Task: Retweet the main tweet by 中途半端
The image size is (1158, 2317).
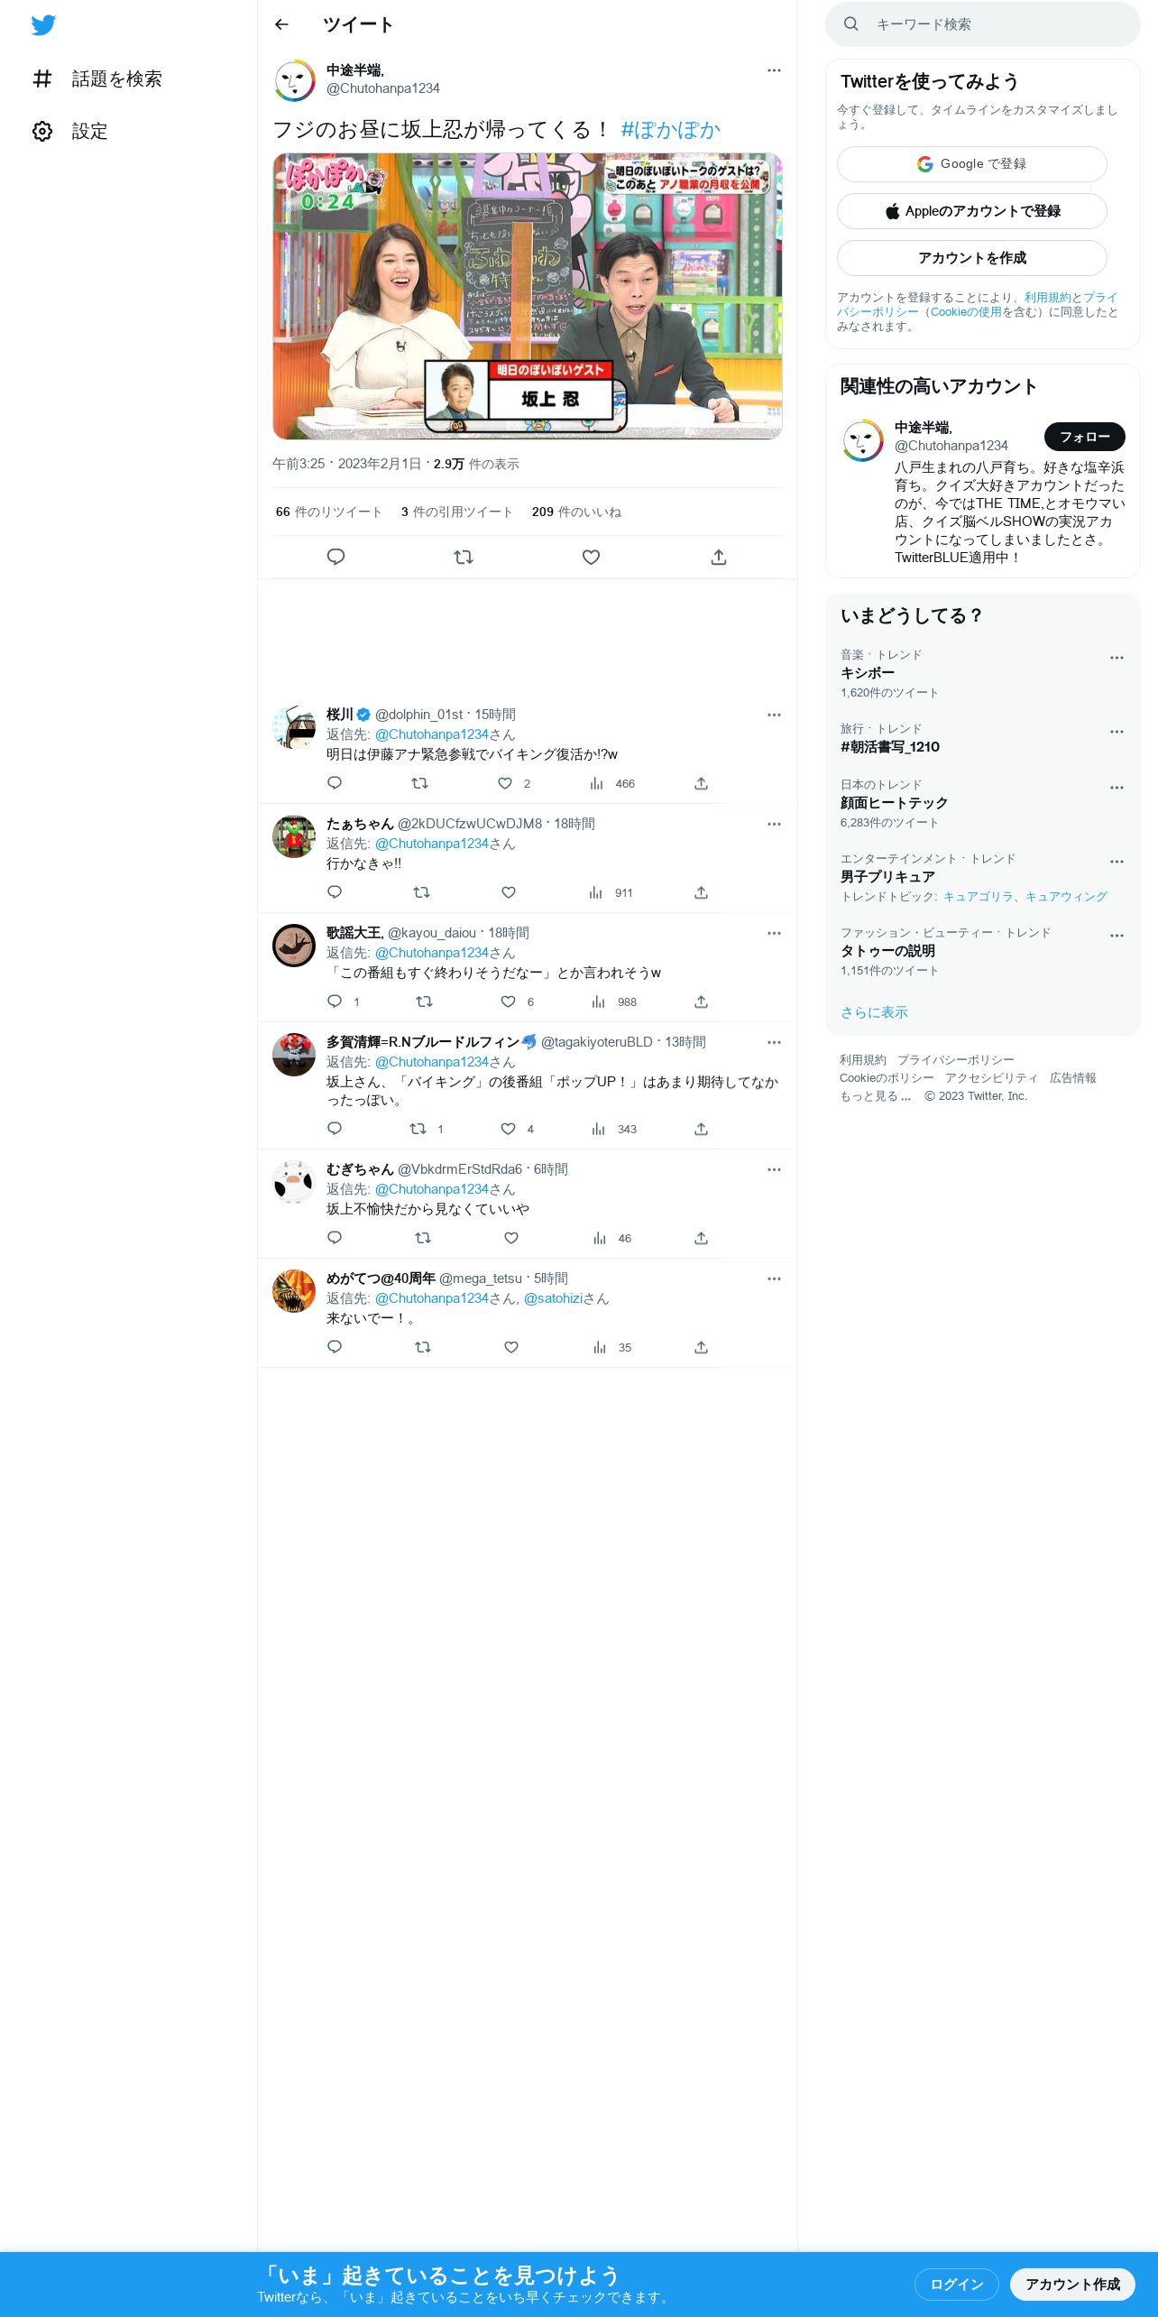Action: 464,557
